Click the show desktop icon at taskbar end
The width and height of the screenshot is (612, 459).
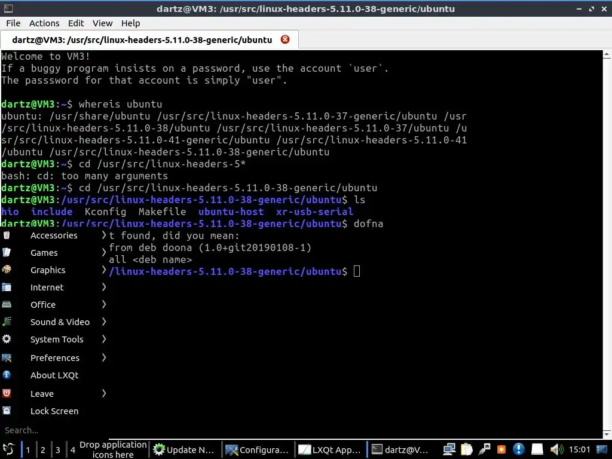tap(602, 449)
